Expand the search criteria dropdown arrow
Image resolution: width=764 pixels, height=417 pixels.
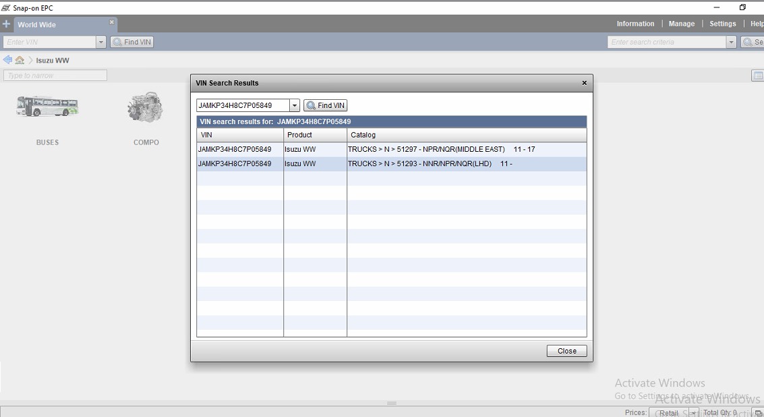coord(731,42)
